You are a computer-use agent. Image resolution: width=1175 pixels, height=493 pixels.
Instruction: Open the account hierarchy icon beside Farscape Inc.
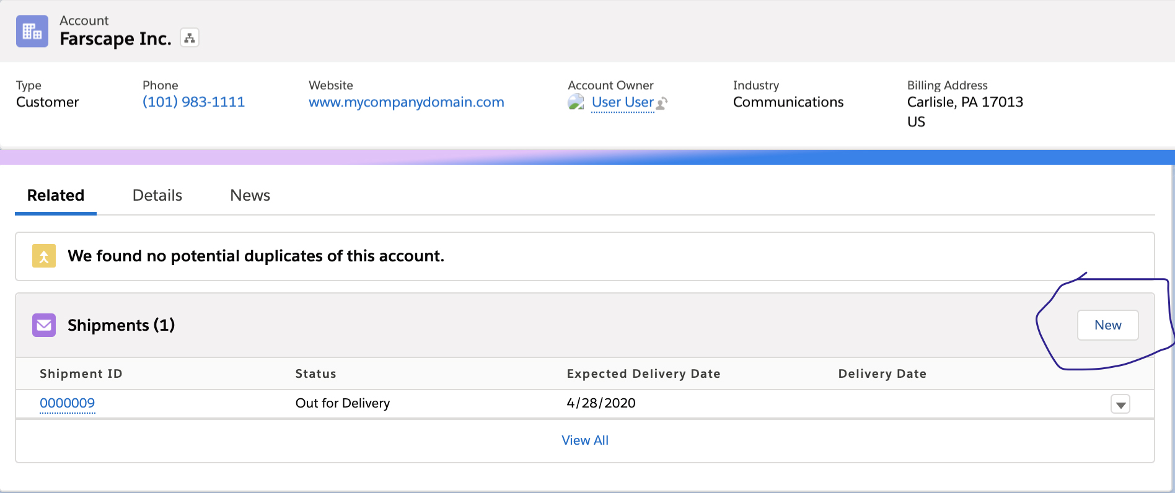(x=190, y=38)
